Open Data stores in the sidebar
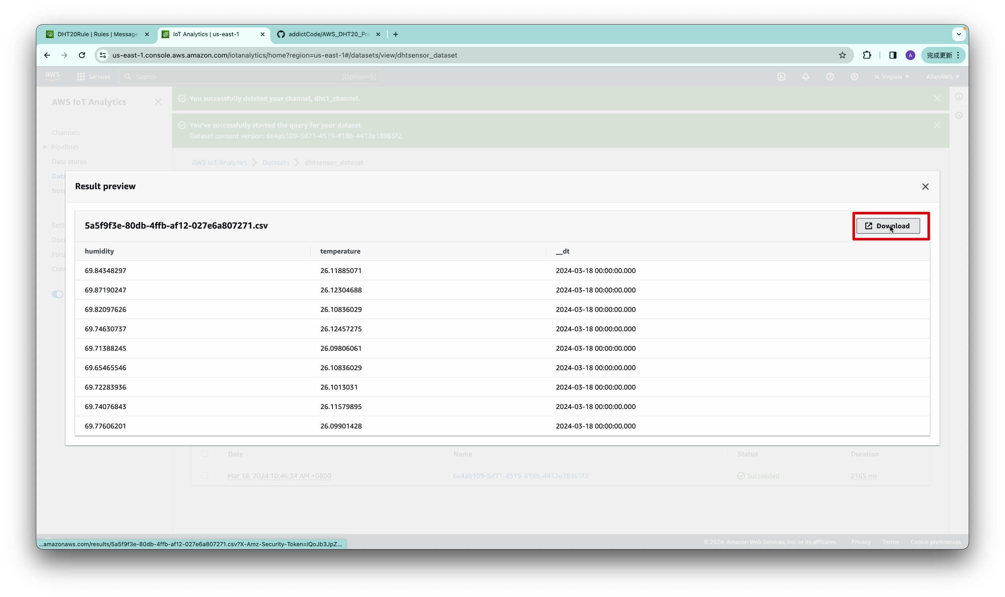 [x=69, y=161]
